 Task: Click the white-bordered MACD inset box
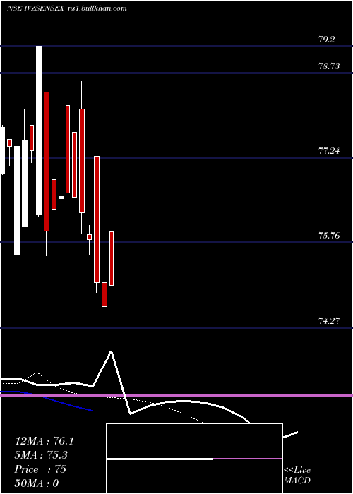[194, 459]
